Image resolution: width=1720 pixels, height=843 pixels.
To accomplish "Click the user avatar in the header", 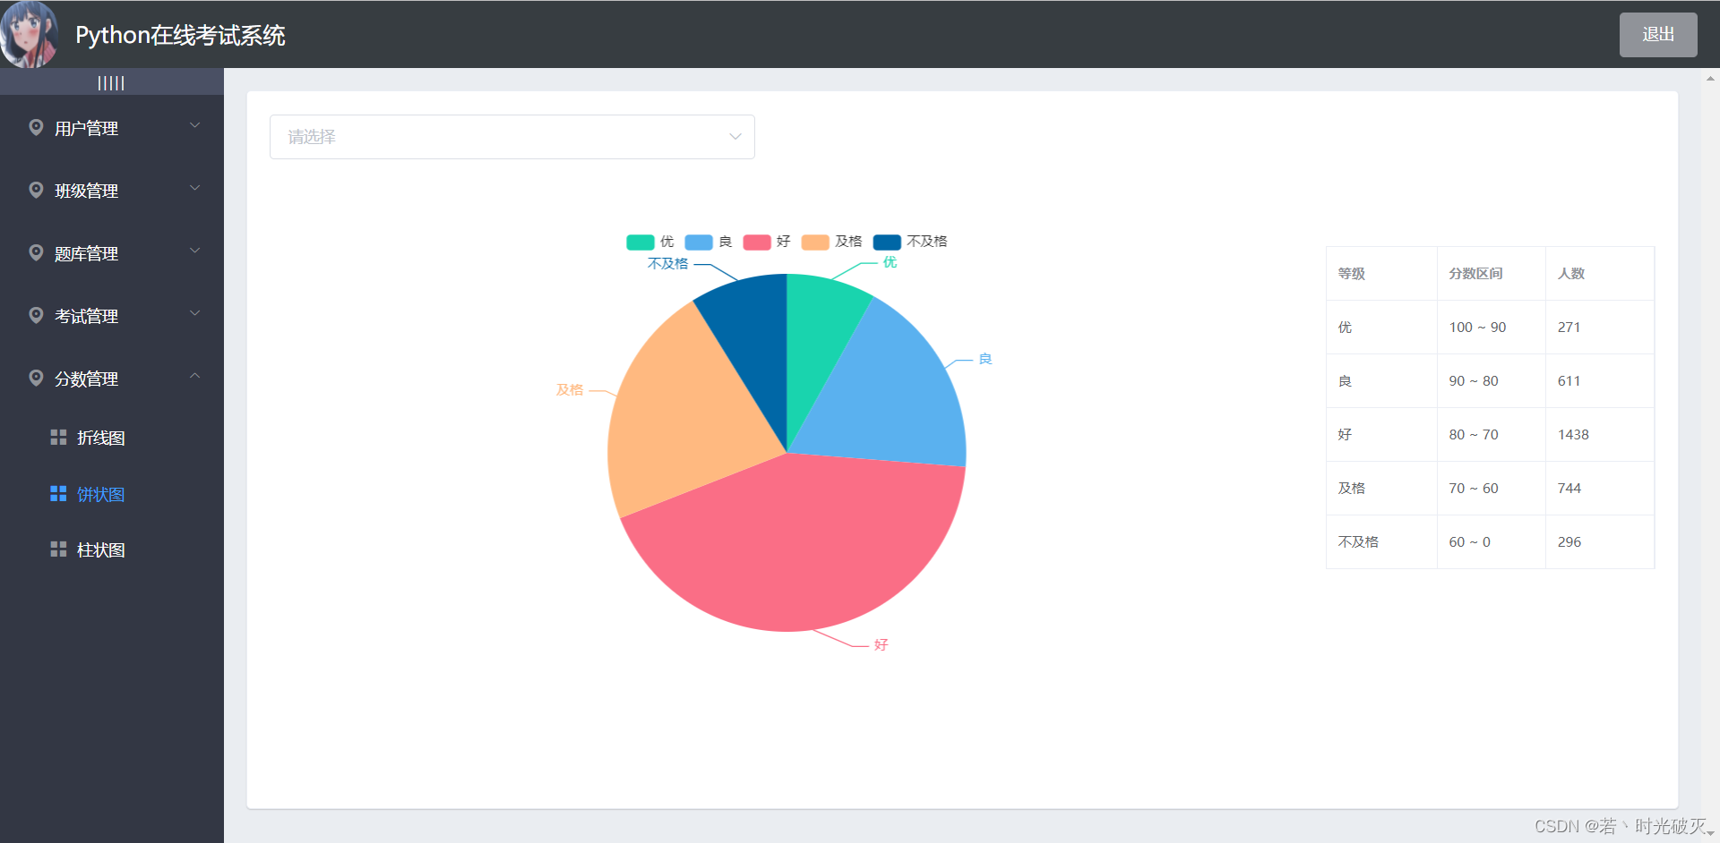I will (x=30, y=34).
